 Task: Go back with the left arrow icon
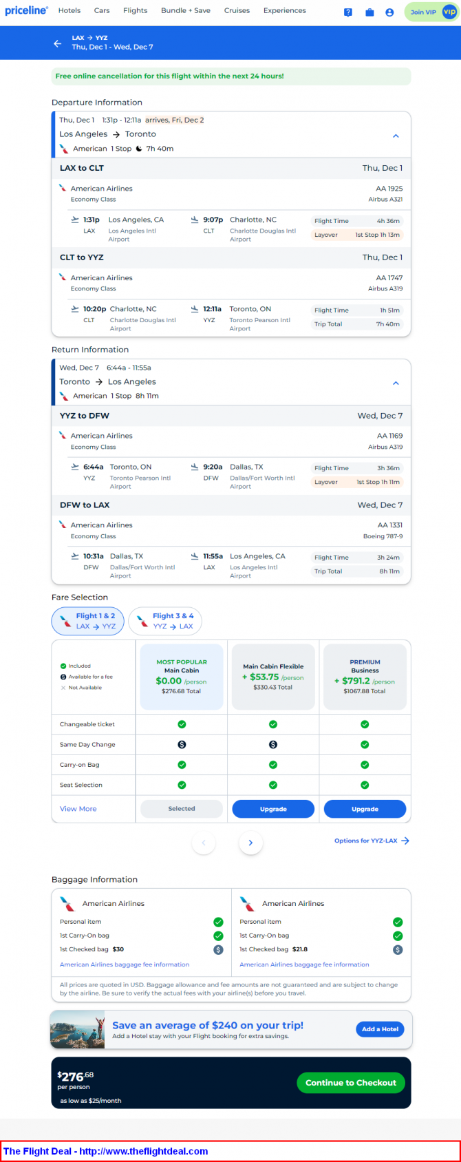click(x=57, y=43)
